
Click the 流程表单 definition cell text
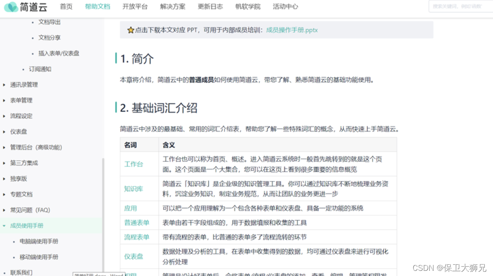click(x=234, y=237)
